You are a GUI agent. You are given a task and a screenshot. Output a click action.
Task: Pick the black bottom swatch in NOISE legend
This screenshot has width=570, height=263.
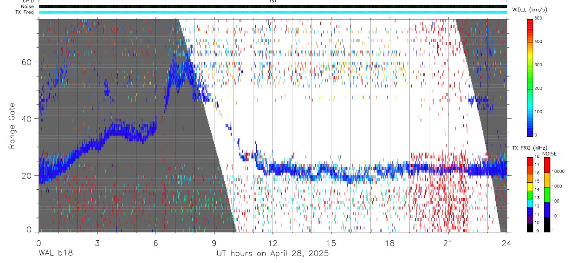click(547, 225)
